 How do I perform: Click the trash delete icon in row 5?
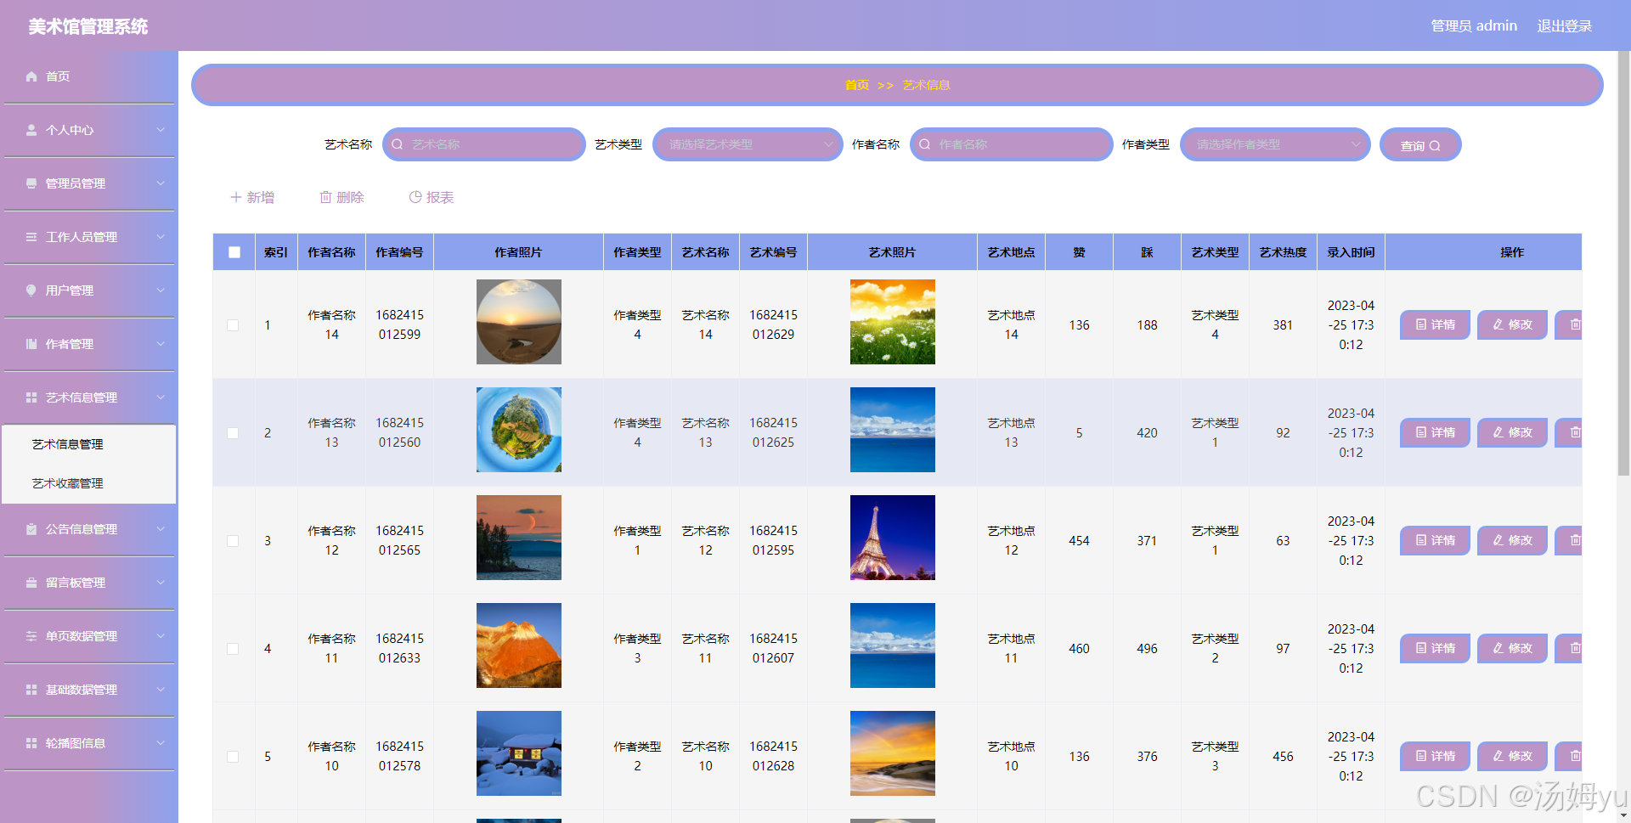point(1575,756)
